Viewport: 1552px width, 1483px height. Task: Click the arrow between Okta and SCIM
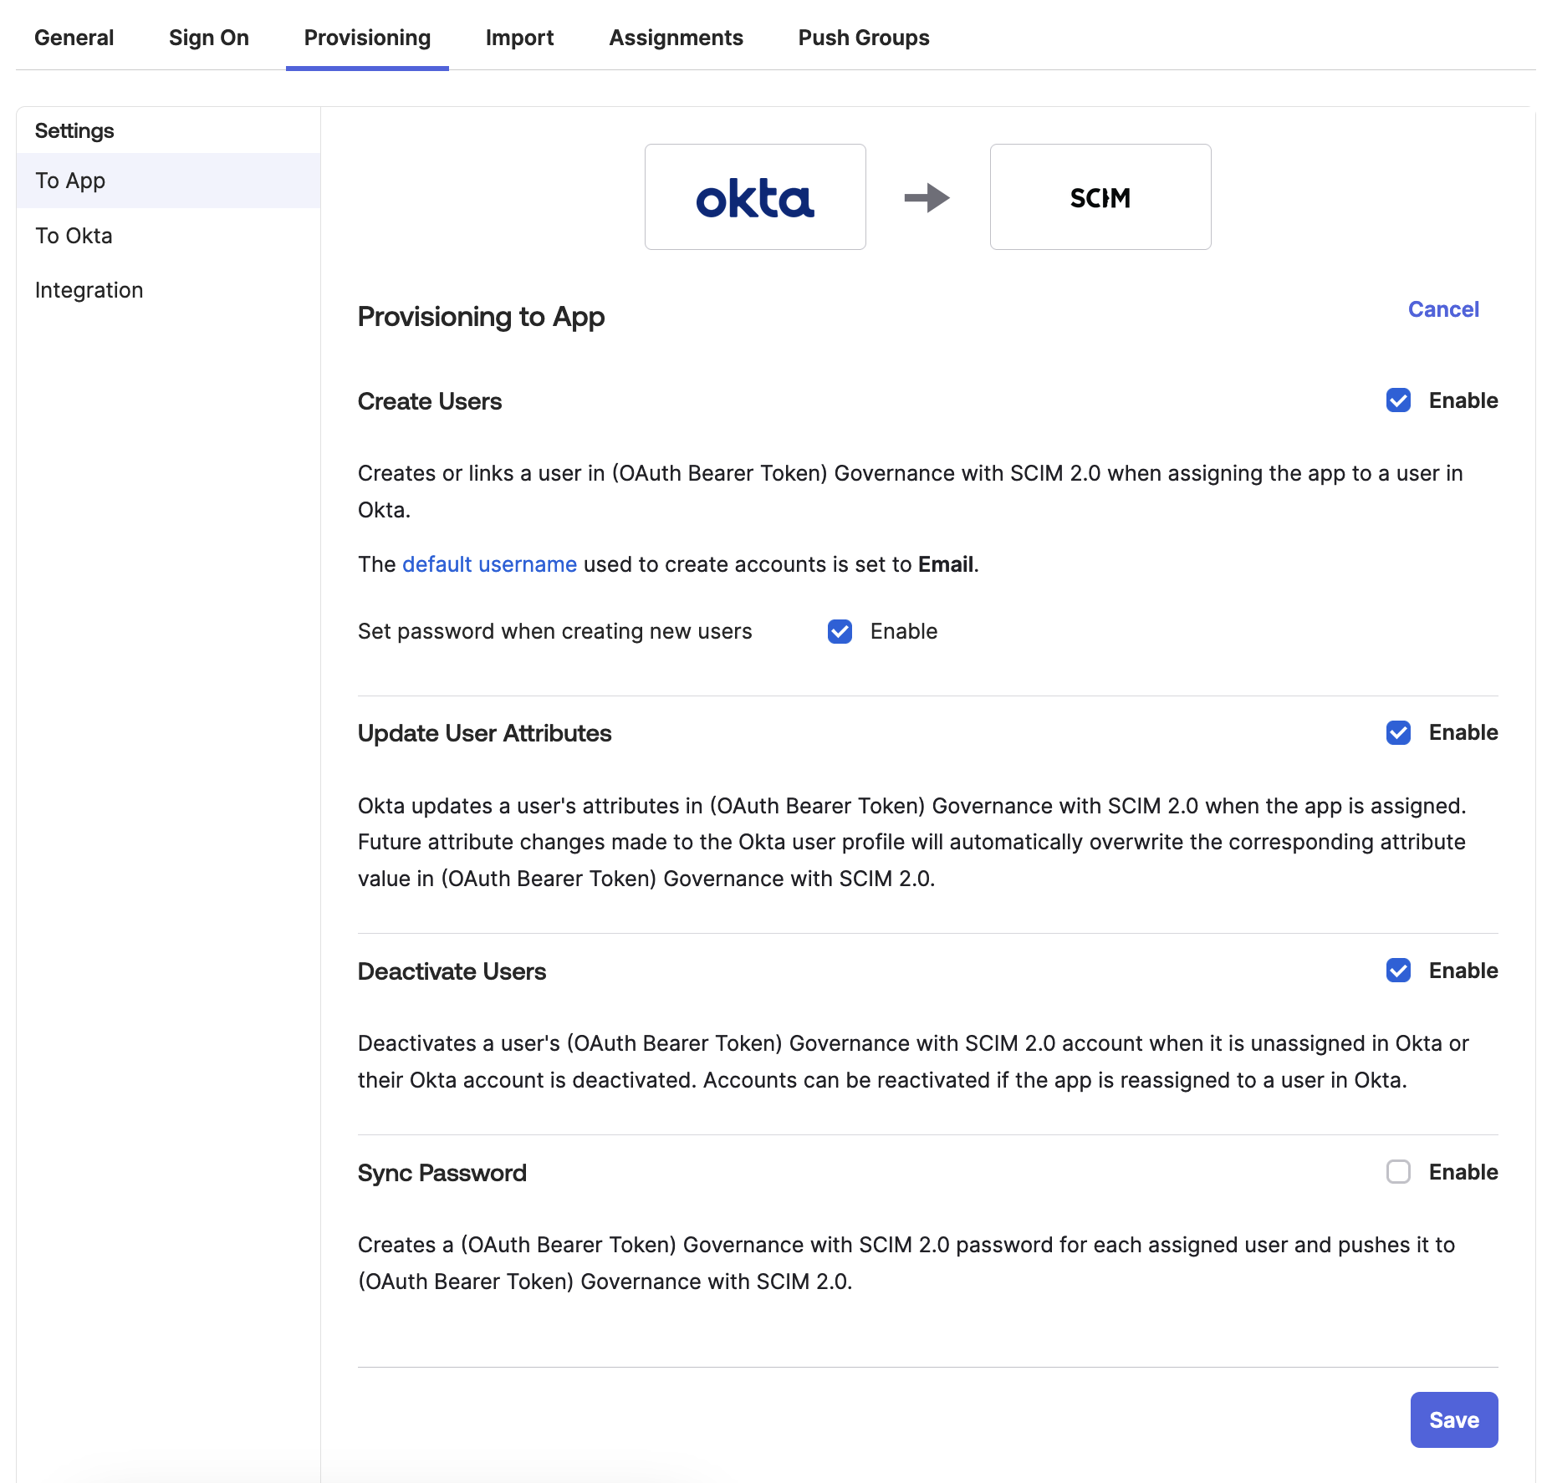pyautogui.click(x=927, y=198)
